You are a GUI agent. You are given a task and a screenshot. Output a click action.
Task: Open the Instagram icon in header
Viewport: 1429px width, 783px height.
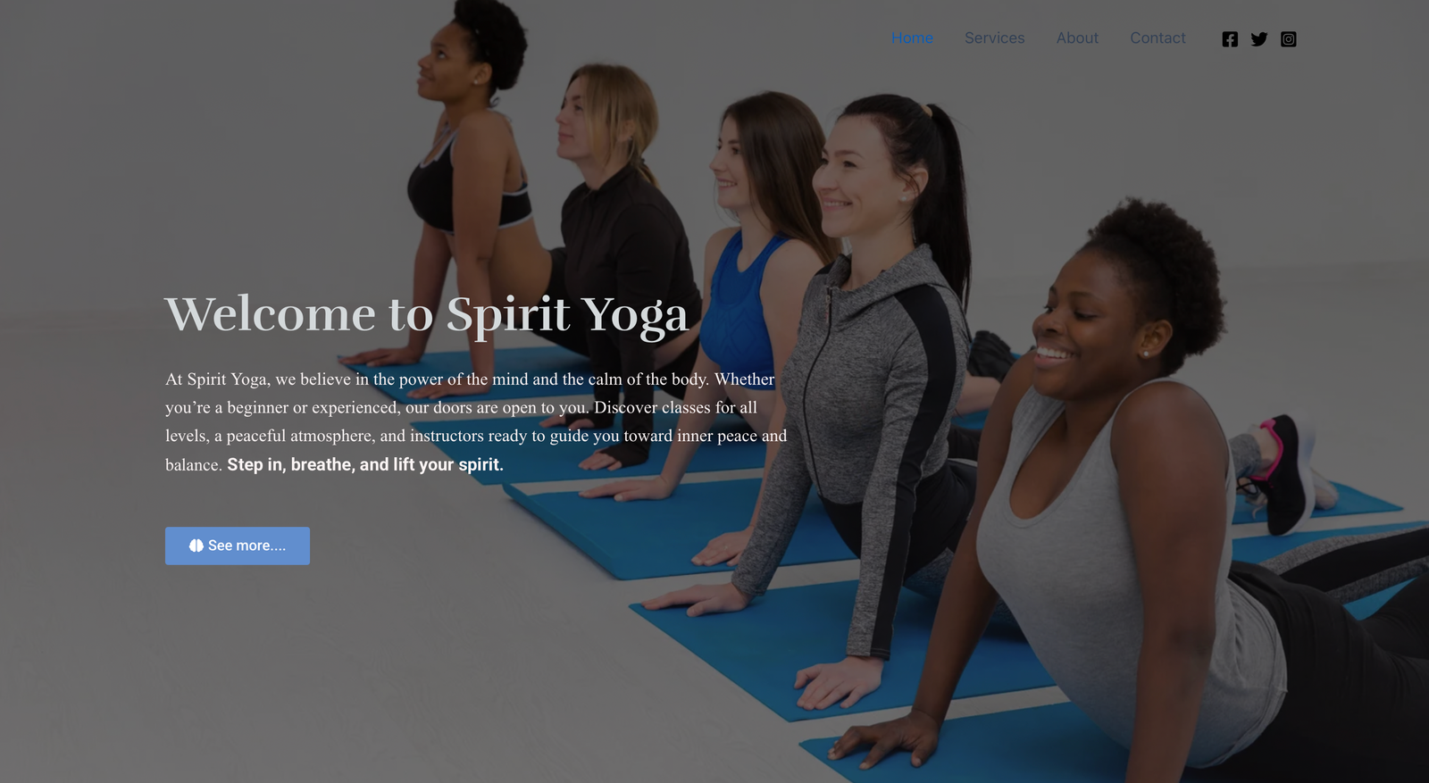click(x=1289, y=39)
